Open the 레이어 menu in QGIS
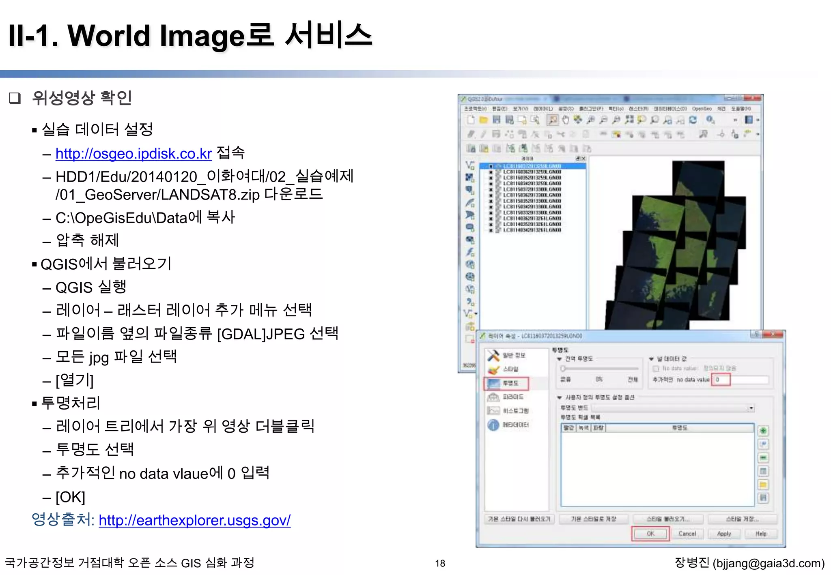 543,109
